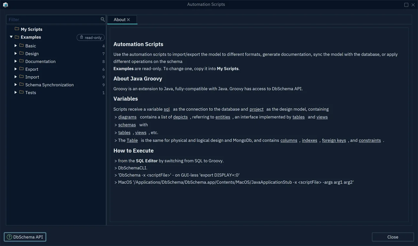Open the constraints link
Image resolution: width=418 pixels, height=246 pixels.
pos(370,140)
